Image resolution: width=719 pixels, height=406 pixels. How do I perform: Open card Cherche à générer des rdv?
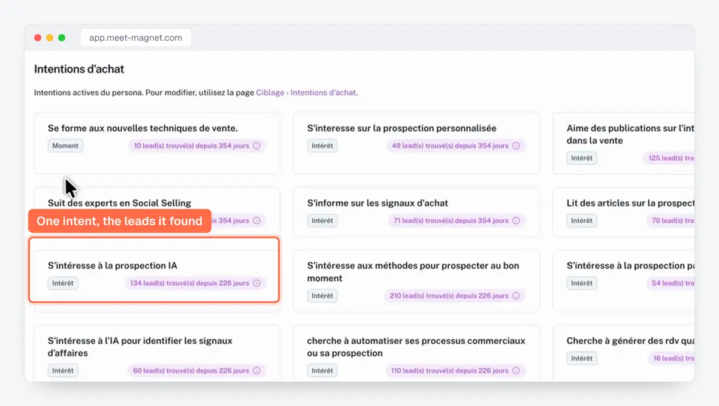(x=623, y=353)
